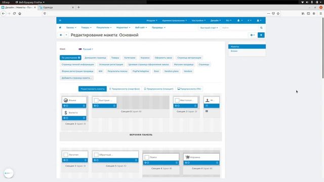324x182 pixels.
Task: Expand the Заказы menu
Action: tap(71, 27)
